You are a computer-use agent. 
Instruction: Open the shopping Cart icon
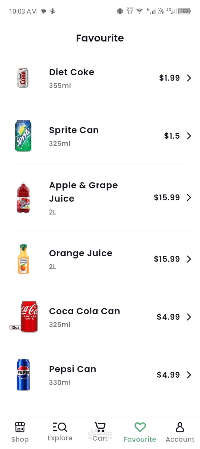(x=100, y=427)
